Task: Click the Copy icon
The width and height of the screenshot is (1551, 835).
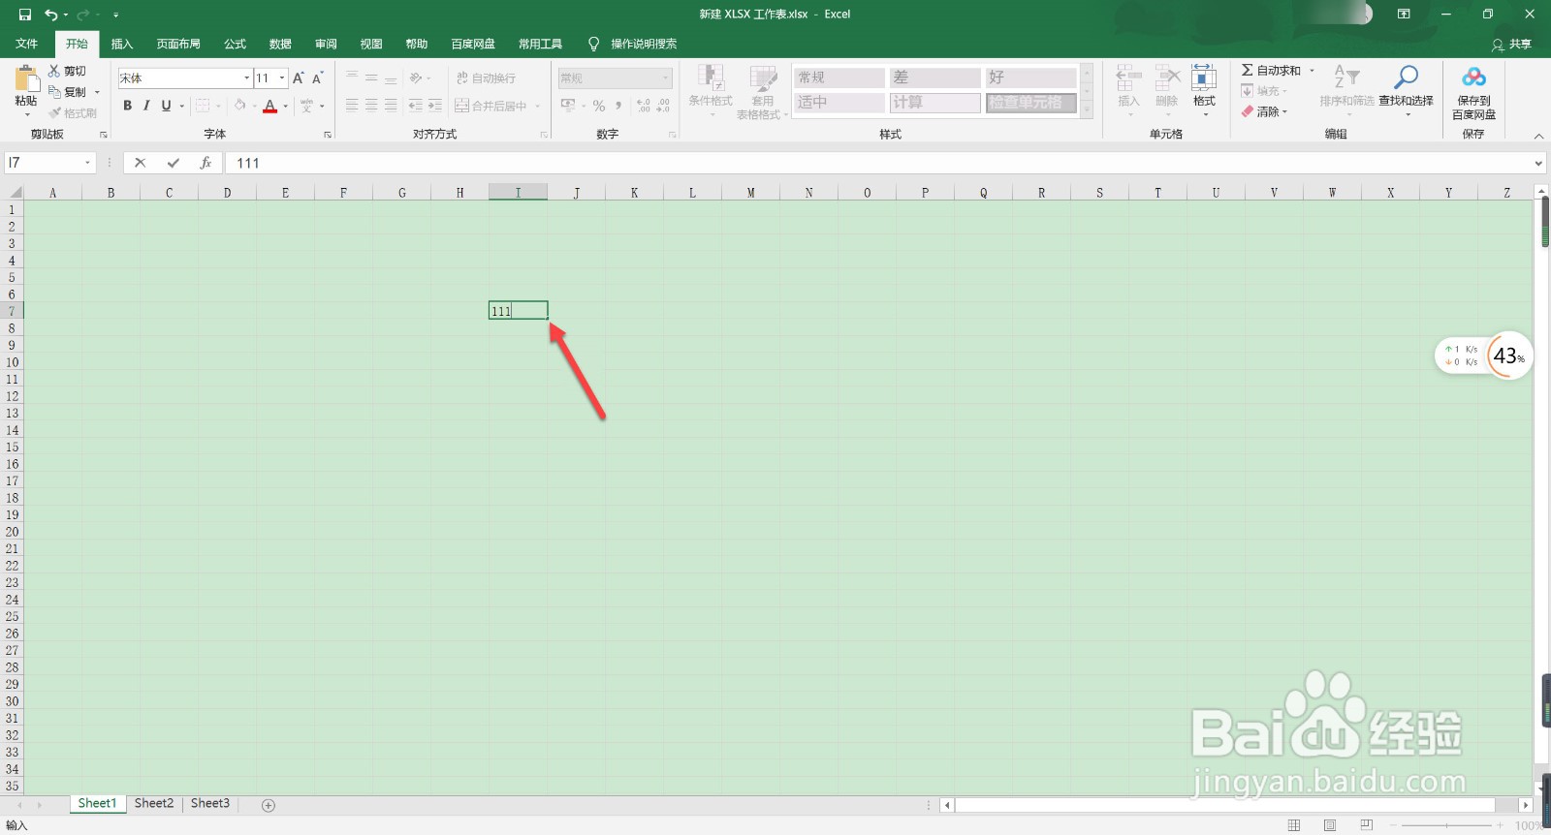Action: (54, 92)
